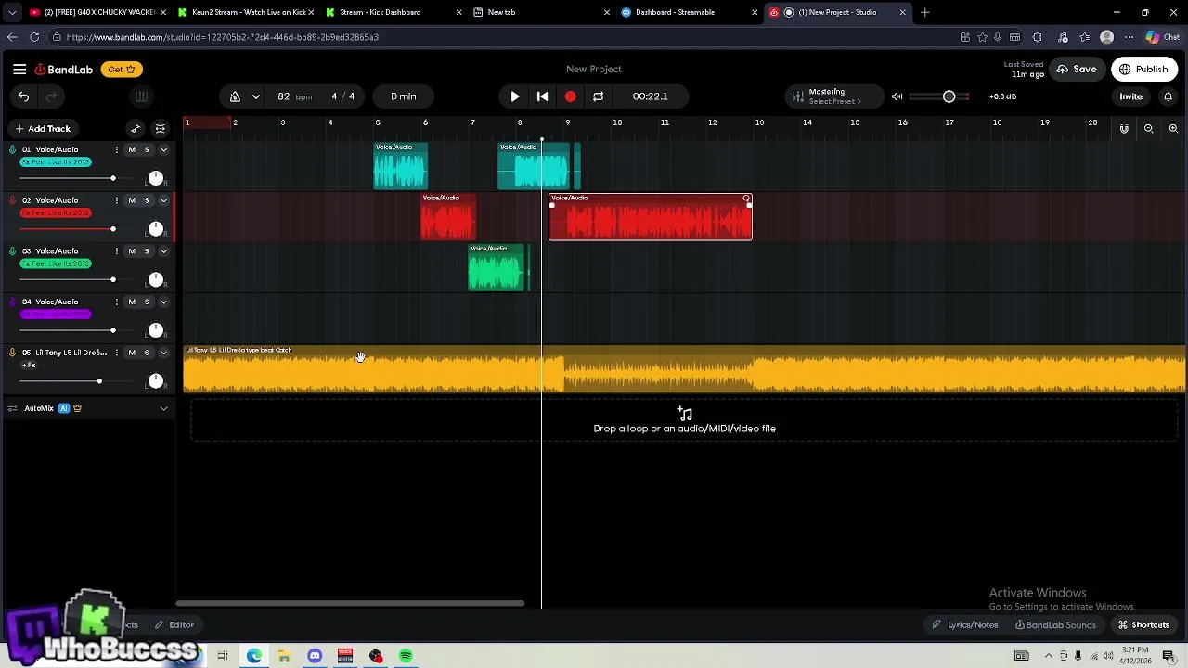This screenshot has height=668, width=1188.
Task: Open BandLab Sounds browser
Action: (x=1055, y=624)
